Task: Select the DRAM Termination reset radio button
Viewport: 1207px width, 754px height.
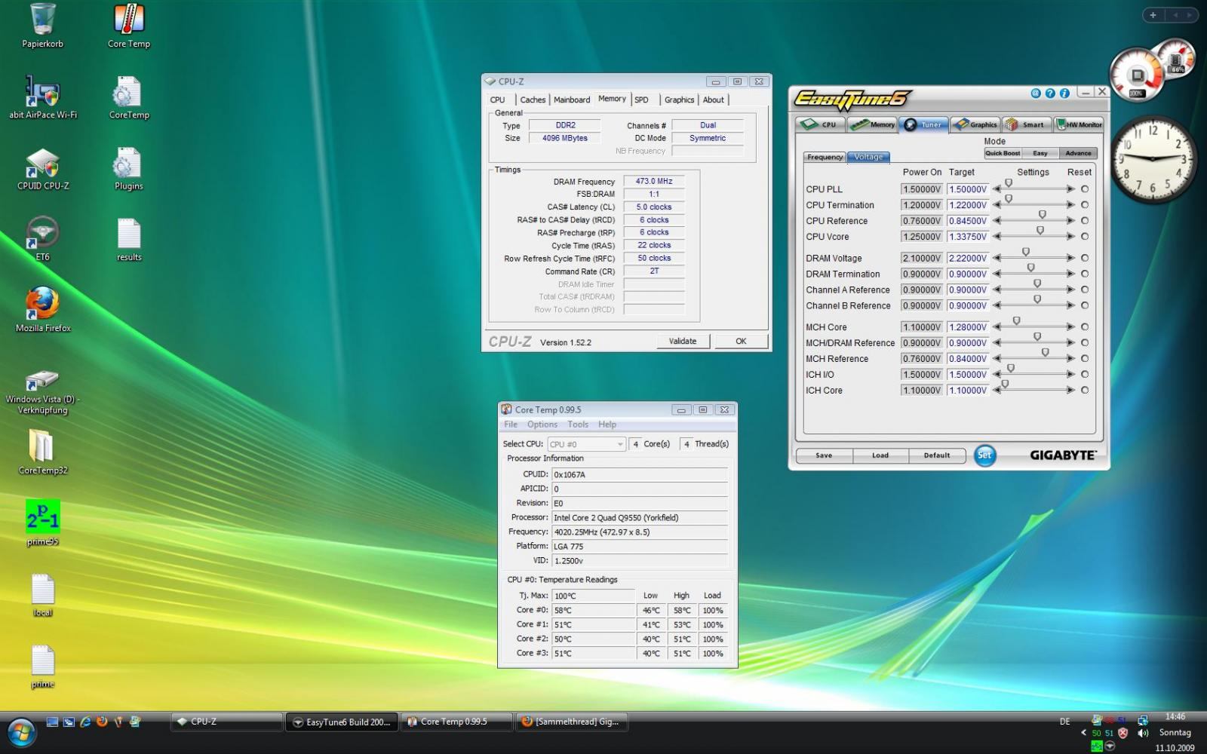Action: 1085,274
